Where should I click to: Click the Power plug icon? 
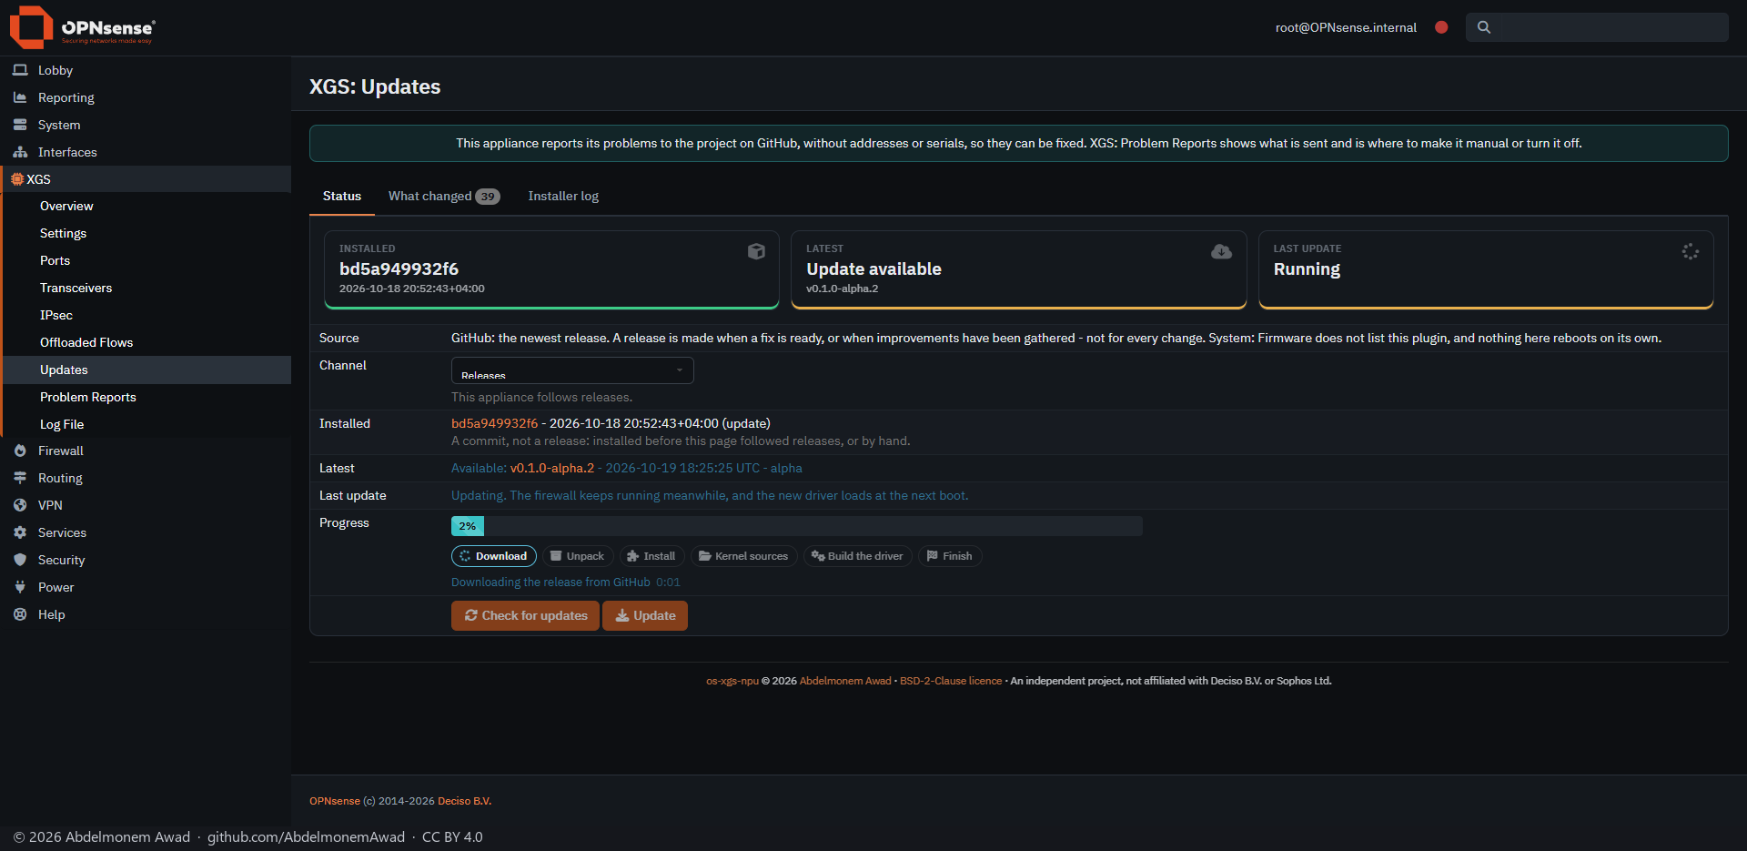click(20, 587)
